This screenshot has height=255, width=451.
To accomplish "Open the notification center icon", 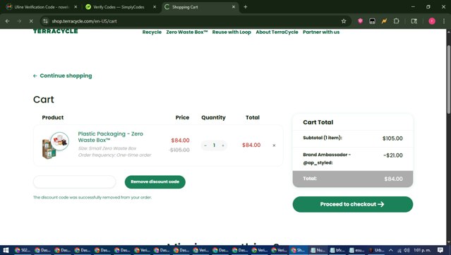I will [440, 250].
